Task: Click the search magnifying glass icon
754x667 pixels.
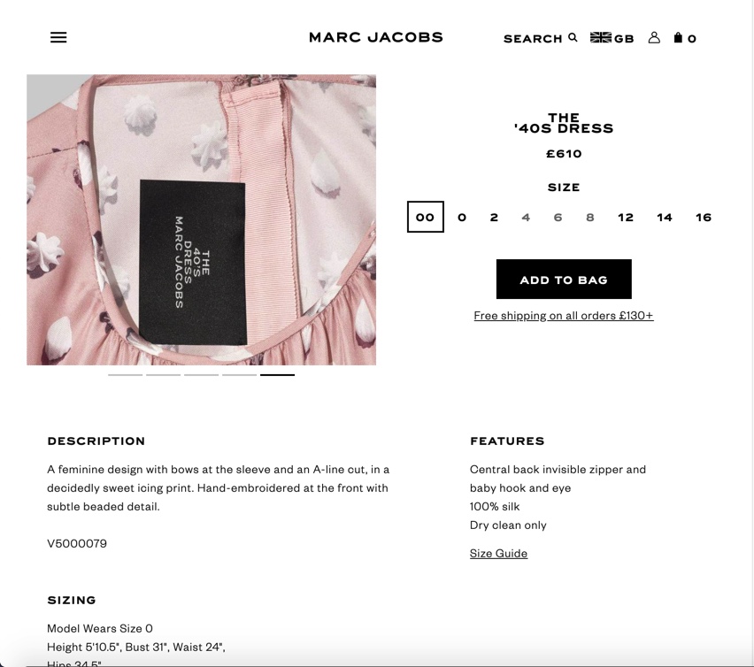Action: [573, 37]
